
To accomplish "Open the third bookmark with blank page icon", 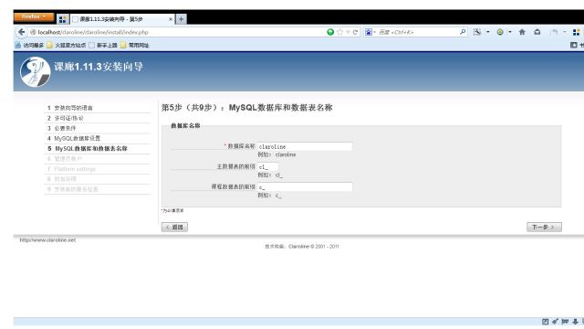I will [103, 45].
